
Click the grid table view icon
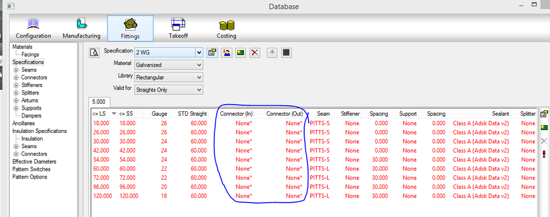click(286, 52)
